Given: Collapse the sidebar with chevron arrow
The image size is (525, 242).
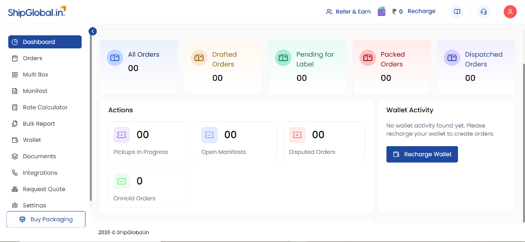Looking at the screenshot, I should pos(93,31).
